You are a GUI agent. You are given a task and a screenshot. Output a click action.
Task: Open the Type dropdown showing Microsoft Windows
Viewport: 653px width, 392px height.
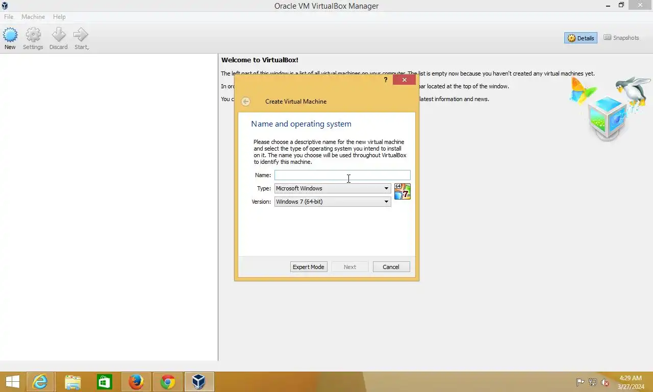(333, 188)
